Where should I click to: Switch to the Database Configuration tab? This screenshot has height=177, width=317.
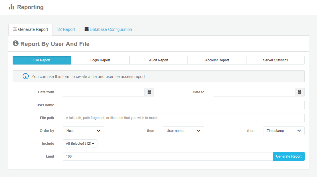tap(111, 29)
